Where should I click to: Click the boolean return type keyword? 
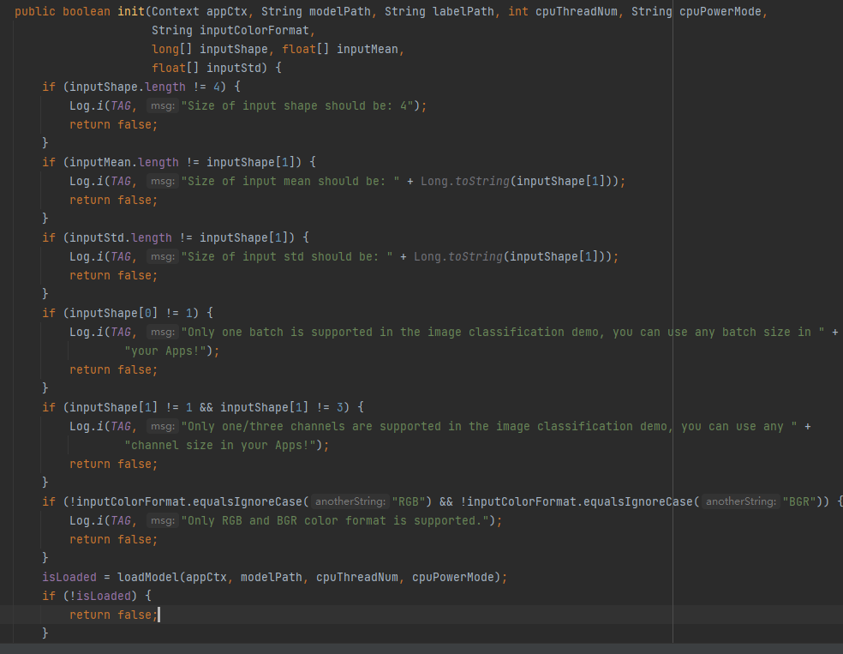(87, 11)
